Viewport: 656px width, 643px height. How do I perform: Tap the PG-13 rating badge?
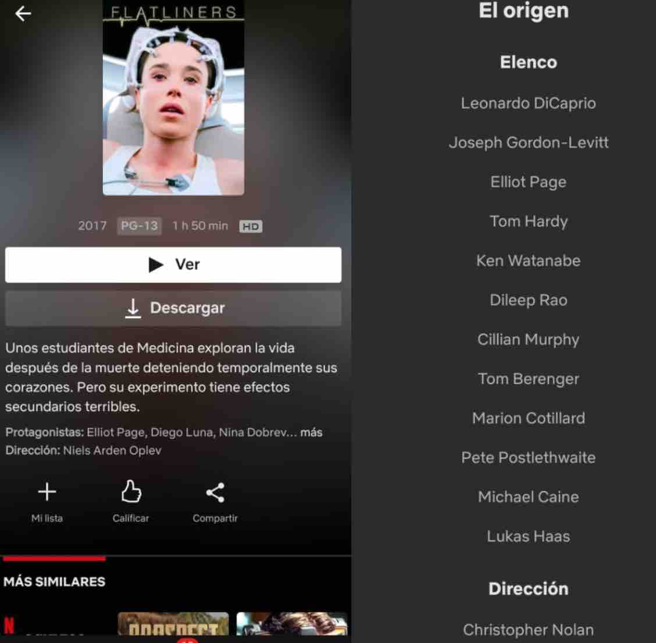(x=139, y=226)
